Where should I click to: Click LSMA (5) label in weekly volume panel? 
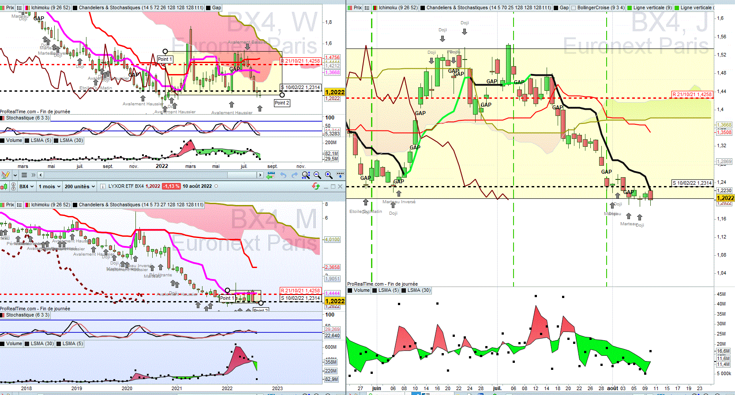click(x=41, y=140)
